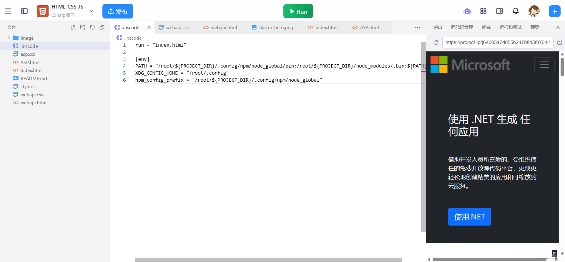This screenshot has height=262, width=565.
Task: Switch to blazor-hero.png editor tab
Action: click(275, 27)
